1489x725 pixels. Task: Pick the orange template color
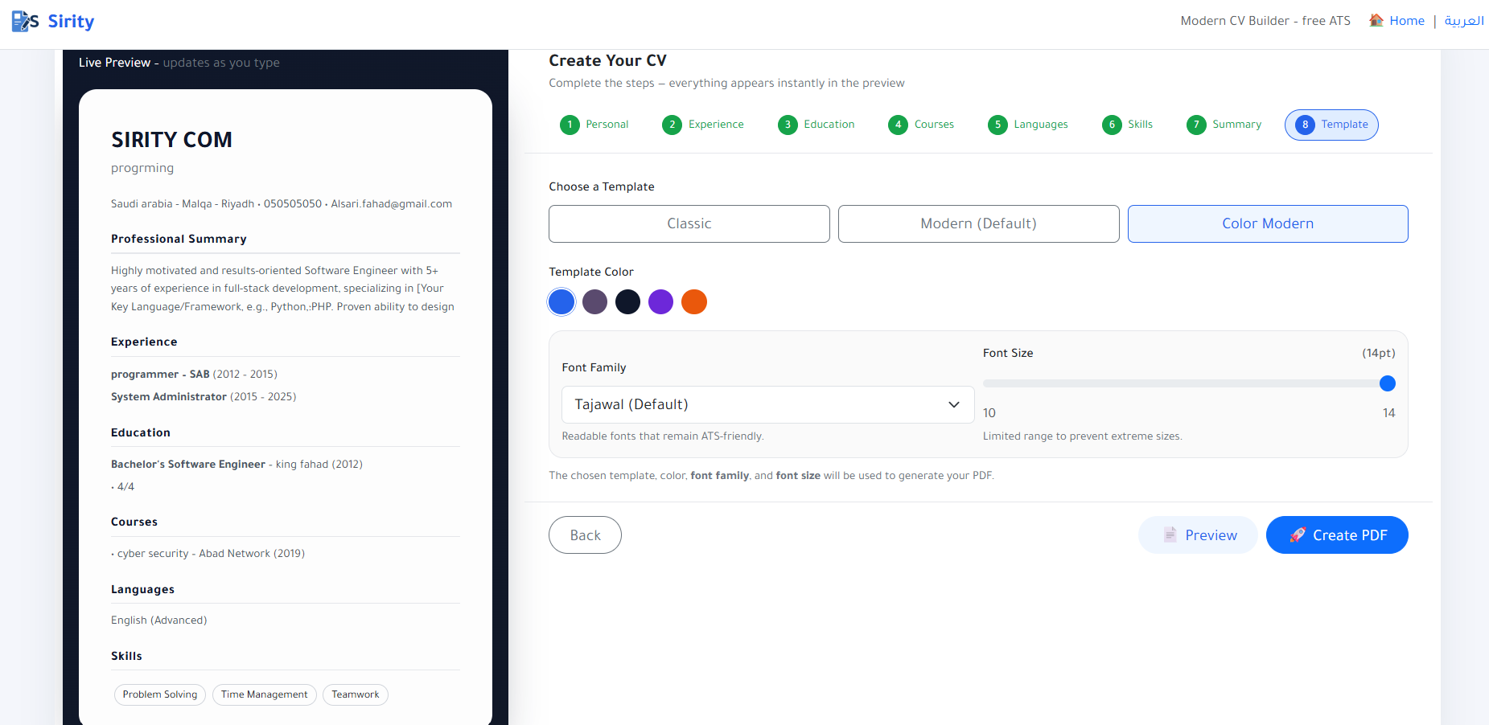point(693,301)
